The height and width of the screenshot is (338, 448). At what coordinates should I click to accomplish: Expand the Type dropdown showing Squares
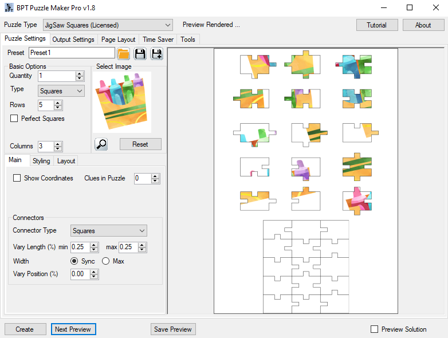(61, 91)
